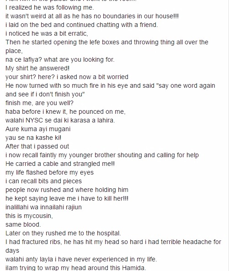
Task: Click the line 'na ce lafiya? what are you looking for.'
Action: point(60,59)
